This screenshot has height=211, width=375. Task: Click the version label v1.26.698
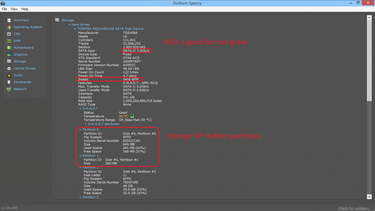pyautogui.click(x=9, y=208)
